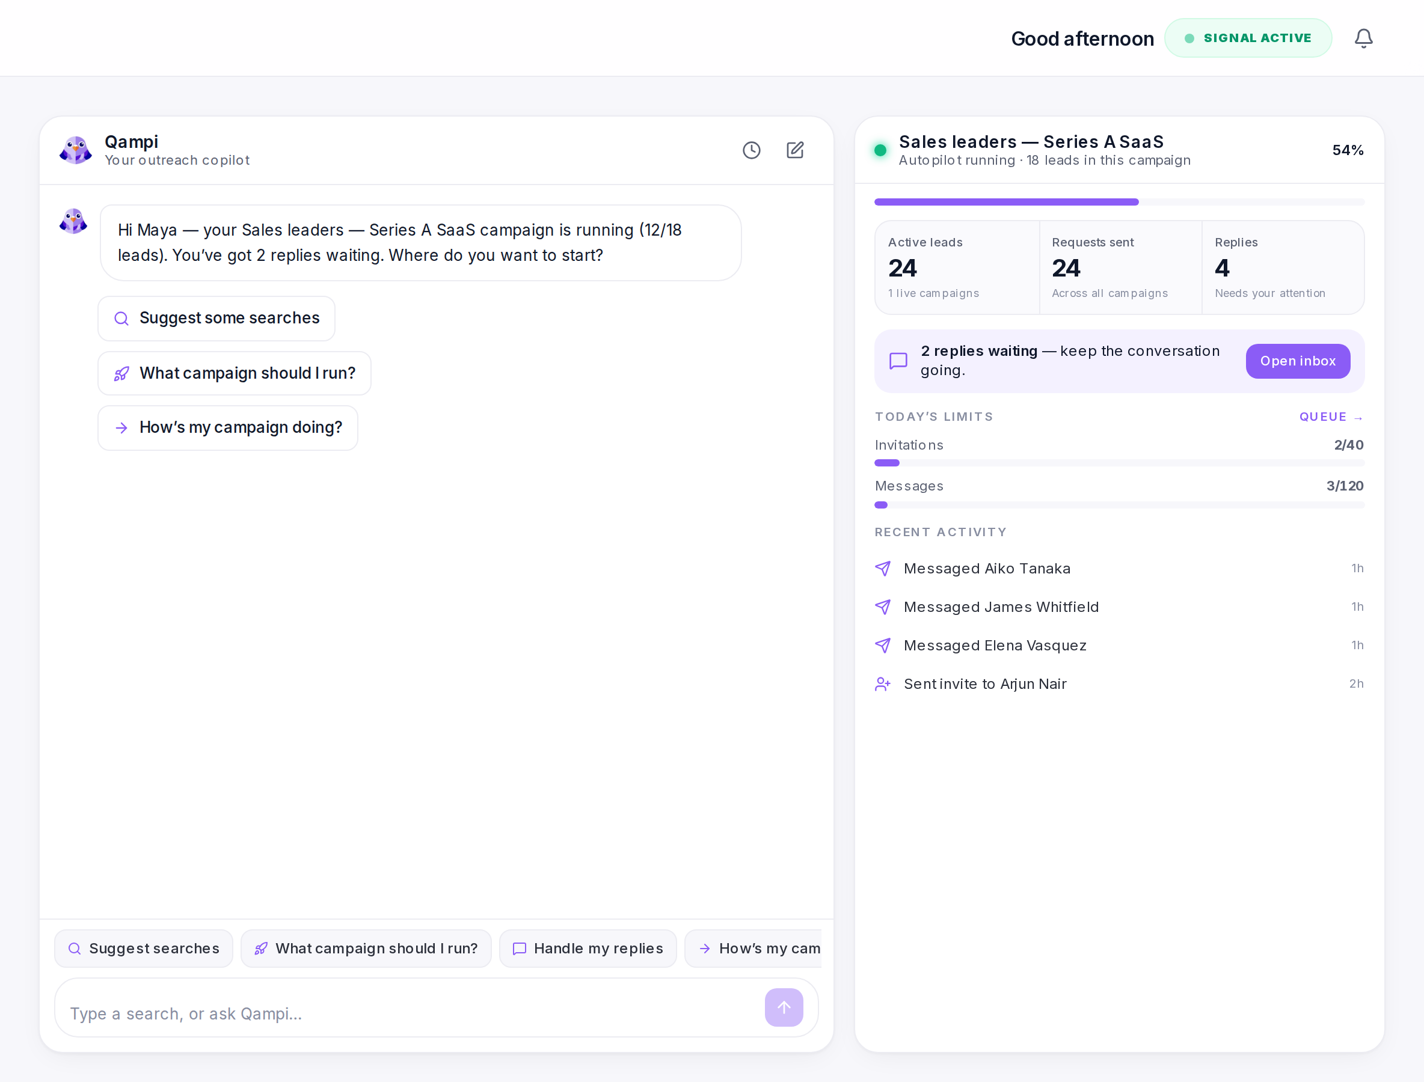Click the bird avatar beside the greeting message
The image size is (1424, 1082).
pyautogui.click(x=73, y=221)
